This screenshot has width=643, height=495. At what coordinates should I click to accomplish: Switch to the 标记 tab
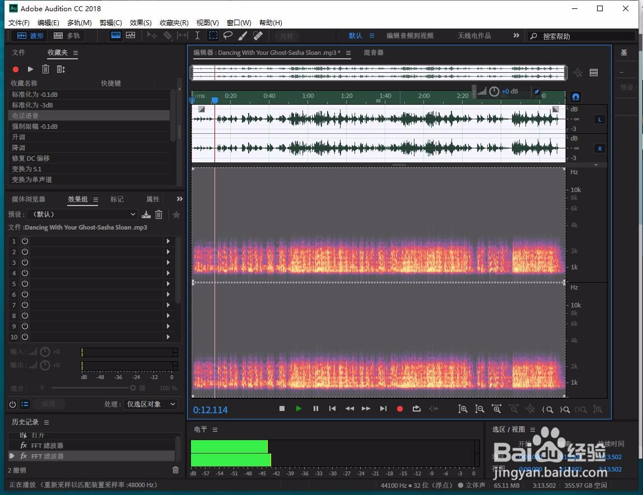click(x=117, y=199)
